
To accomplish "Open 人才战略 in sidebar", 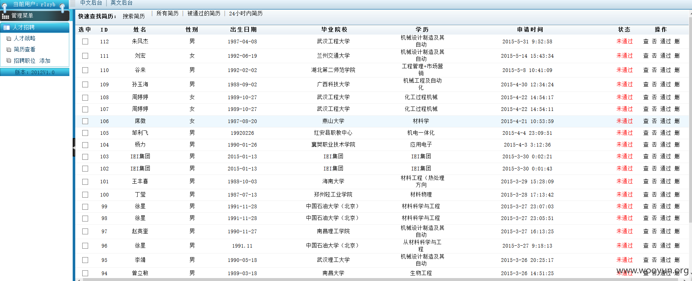I will (25, 38).
